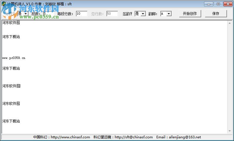
Task: Click the www.pc0359.cn line in the text area
Action: pyautogui.click(x=14, y=58)
